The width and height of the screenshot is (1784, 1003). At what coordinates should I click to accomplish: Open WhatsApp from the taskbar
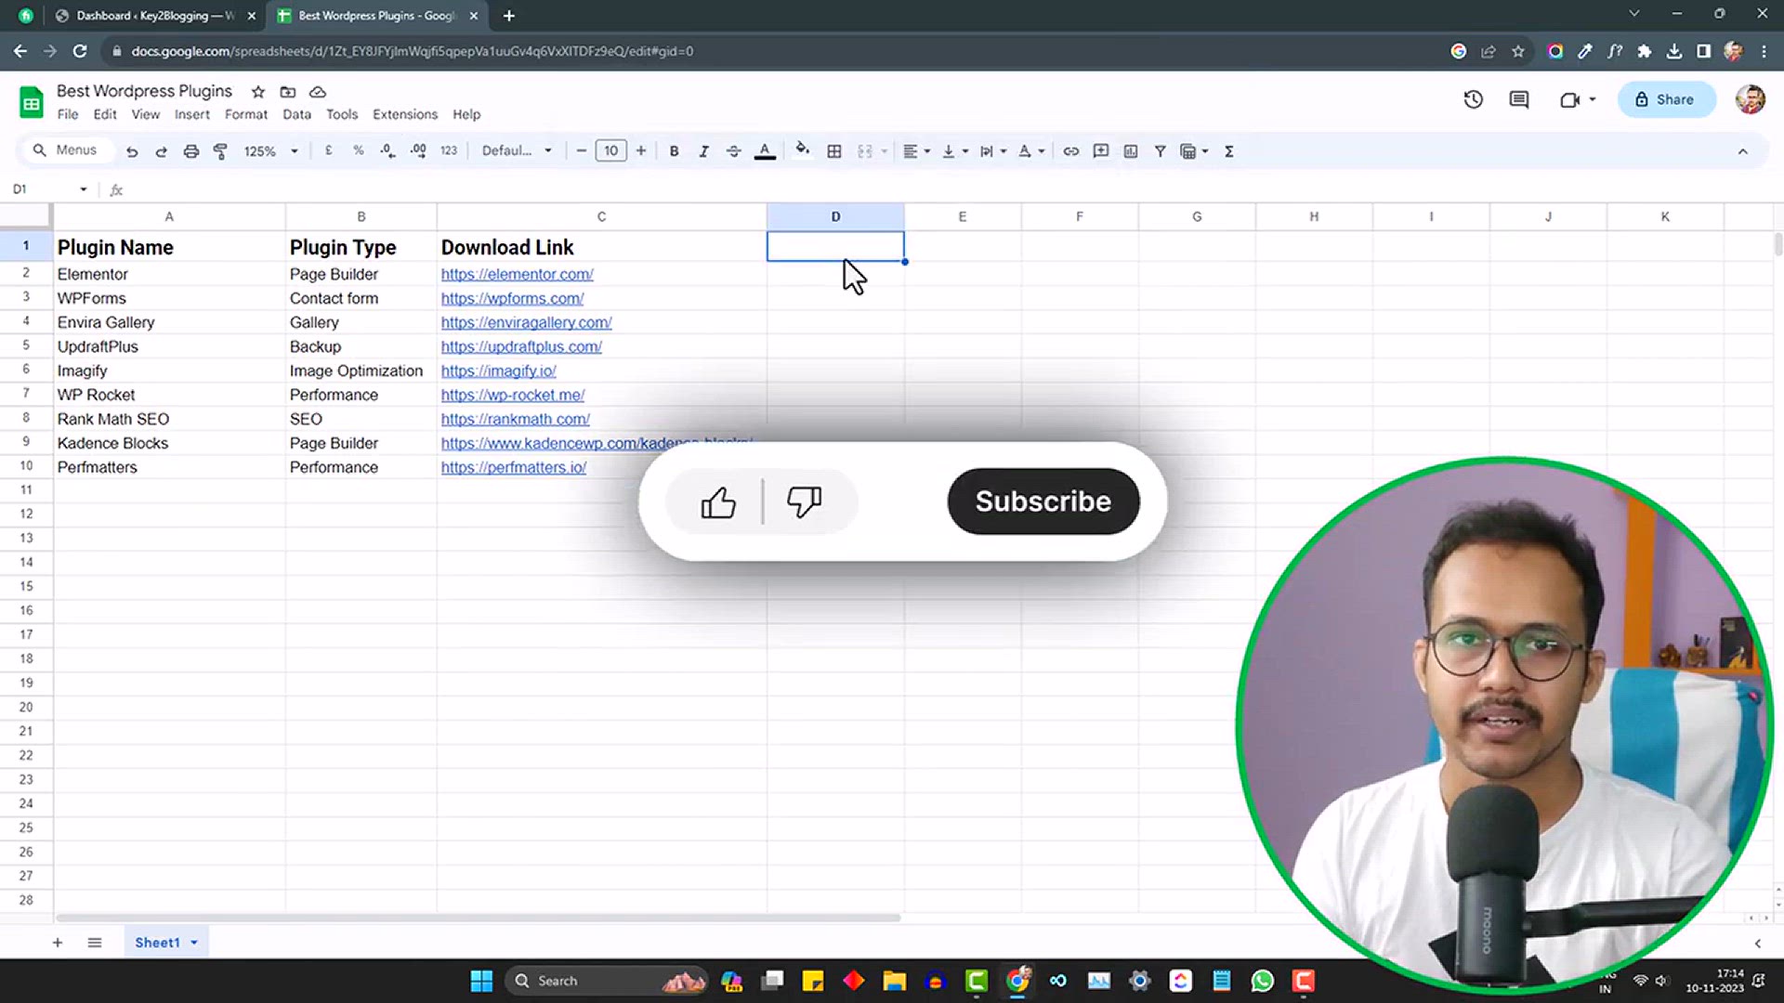1262,981
